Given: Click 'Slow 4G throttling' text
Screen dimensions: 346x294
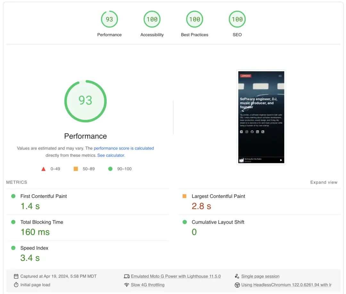Looking at the screenshot, I should point(148,285).
